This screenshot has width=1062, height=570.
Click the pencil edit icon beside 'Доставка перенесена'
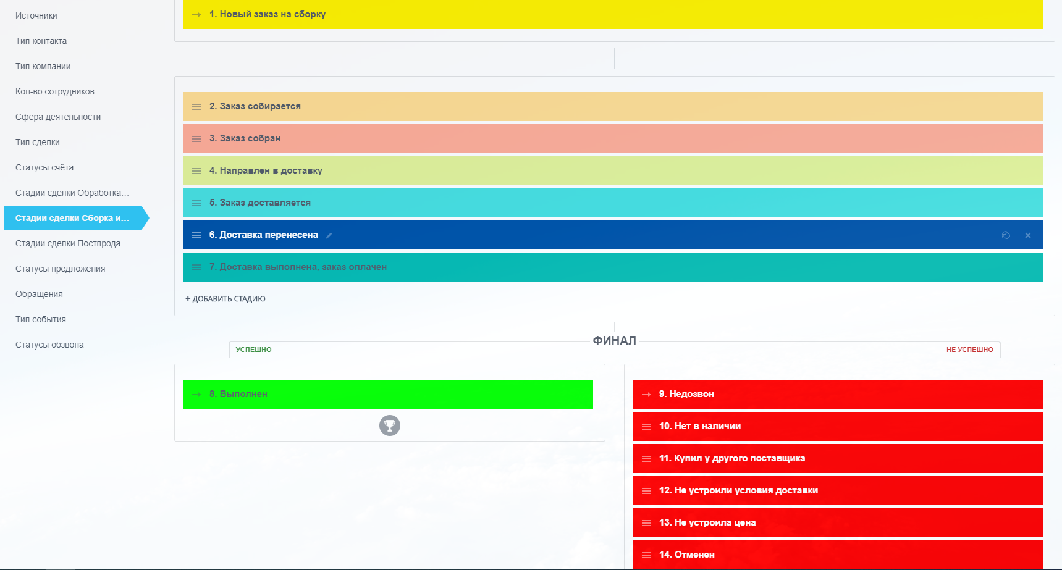pos(329,235)
